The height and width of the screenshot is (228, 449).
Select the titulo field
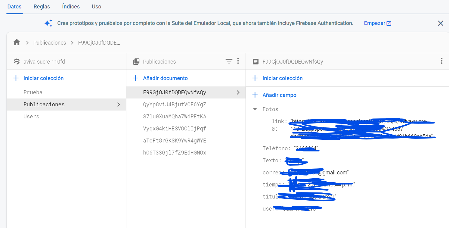[272, 197]
